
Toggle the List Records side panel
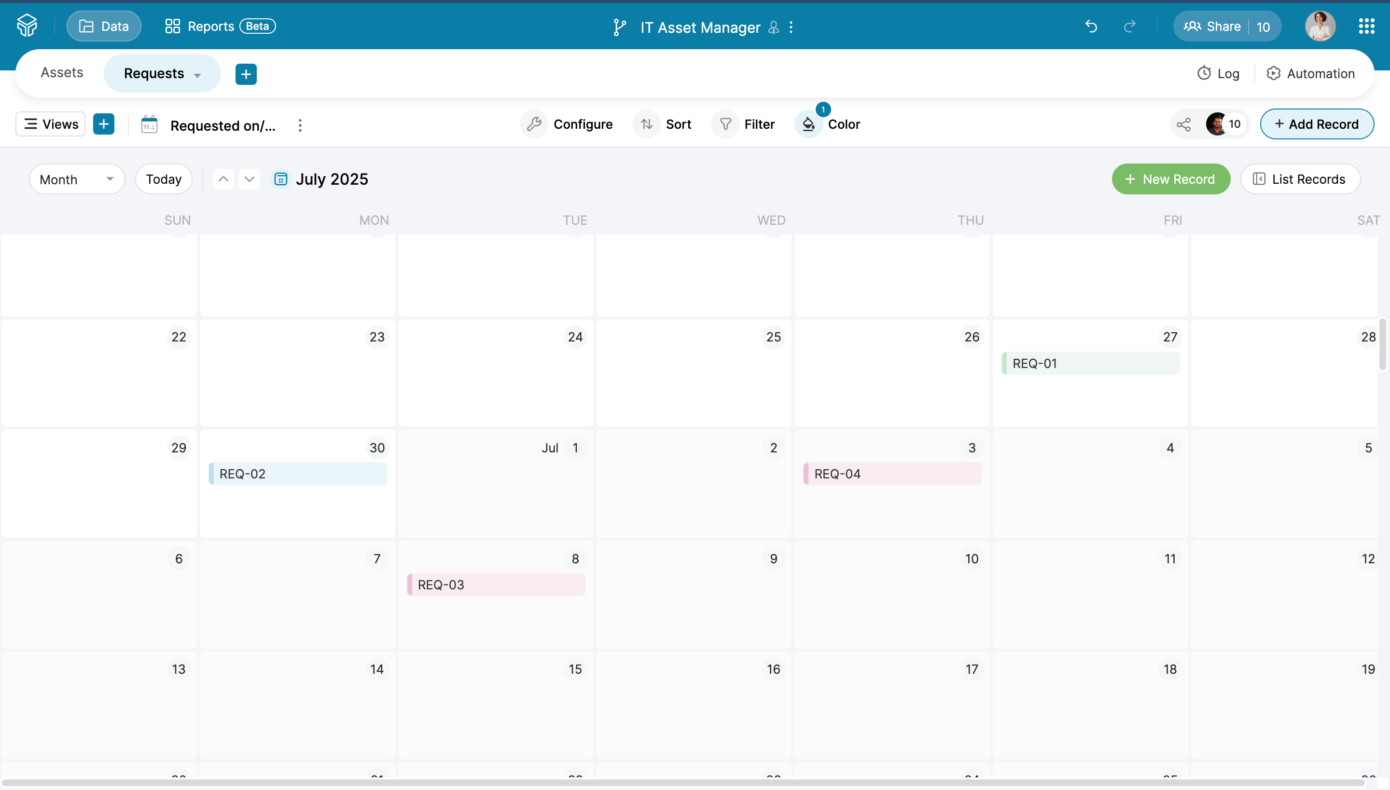point(1300,179)
